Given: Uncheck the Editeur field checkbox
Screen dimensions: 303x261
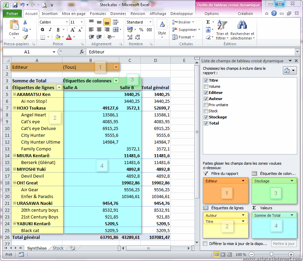Looking at the screenshot, I should (x=206, y=93).
